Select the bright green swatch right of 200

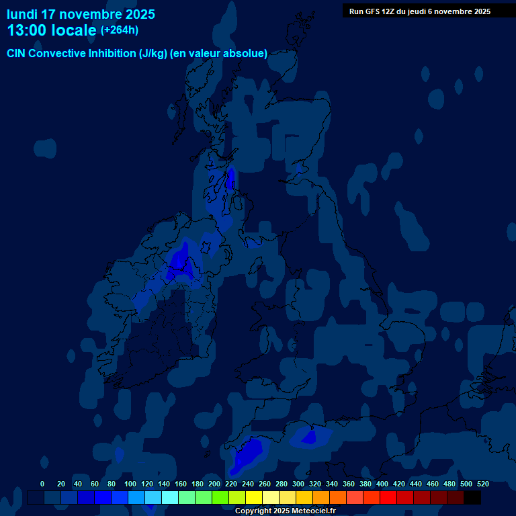(x=220, y=498)
